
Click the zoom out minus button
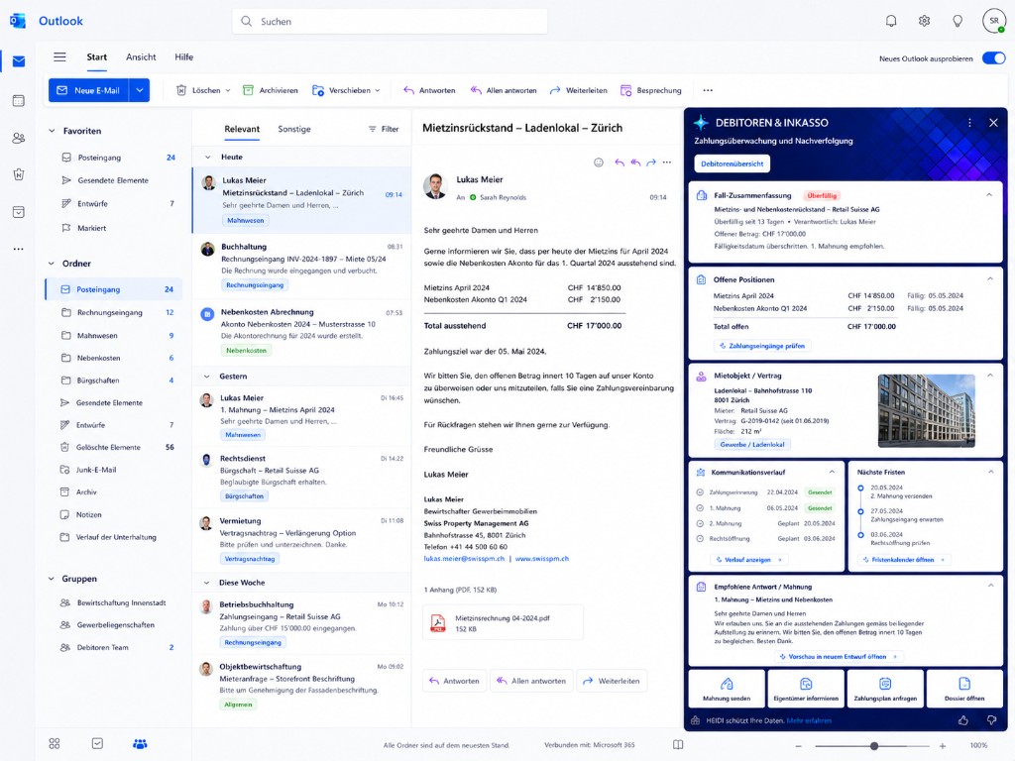pyautogui.click(x=799, y=745)
